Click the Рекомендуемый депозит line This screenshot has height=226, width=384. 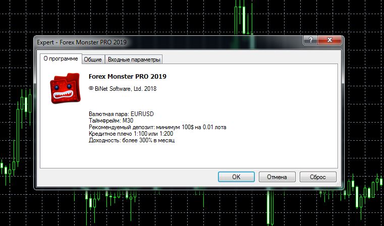click(x=157, y=127)
